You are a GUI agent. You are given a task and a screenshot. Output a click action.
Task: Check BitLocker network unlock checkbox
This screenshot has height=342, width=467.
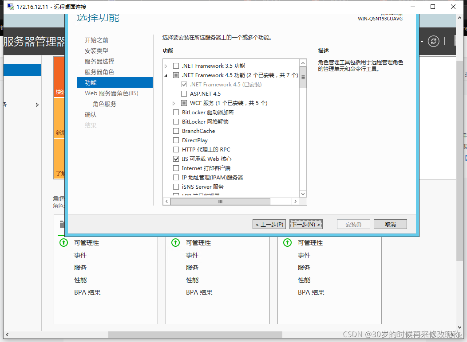coord(176,121)
